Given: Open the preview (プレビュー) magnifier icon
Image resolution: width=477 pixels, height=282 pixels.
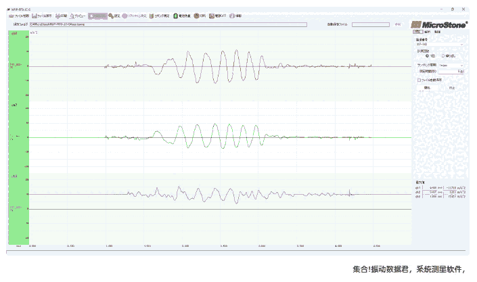Looking at the screenshot, I should pyautogui.click(x=75, y=16).
